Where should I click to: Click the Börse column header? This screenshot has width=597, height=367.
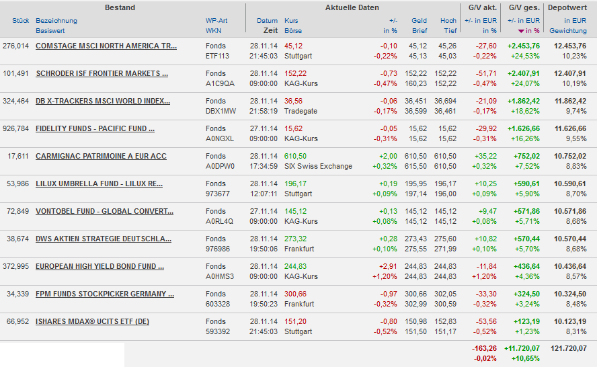point(293,31)
